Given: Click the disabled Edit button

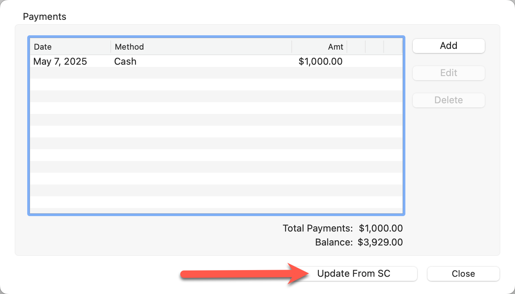Looking at the screenshot, I should pos(448,73).
